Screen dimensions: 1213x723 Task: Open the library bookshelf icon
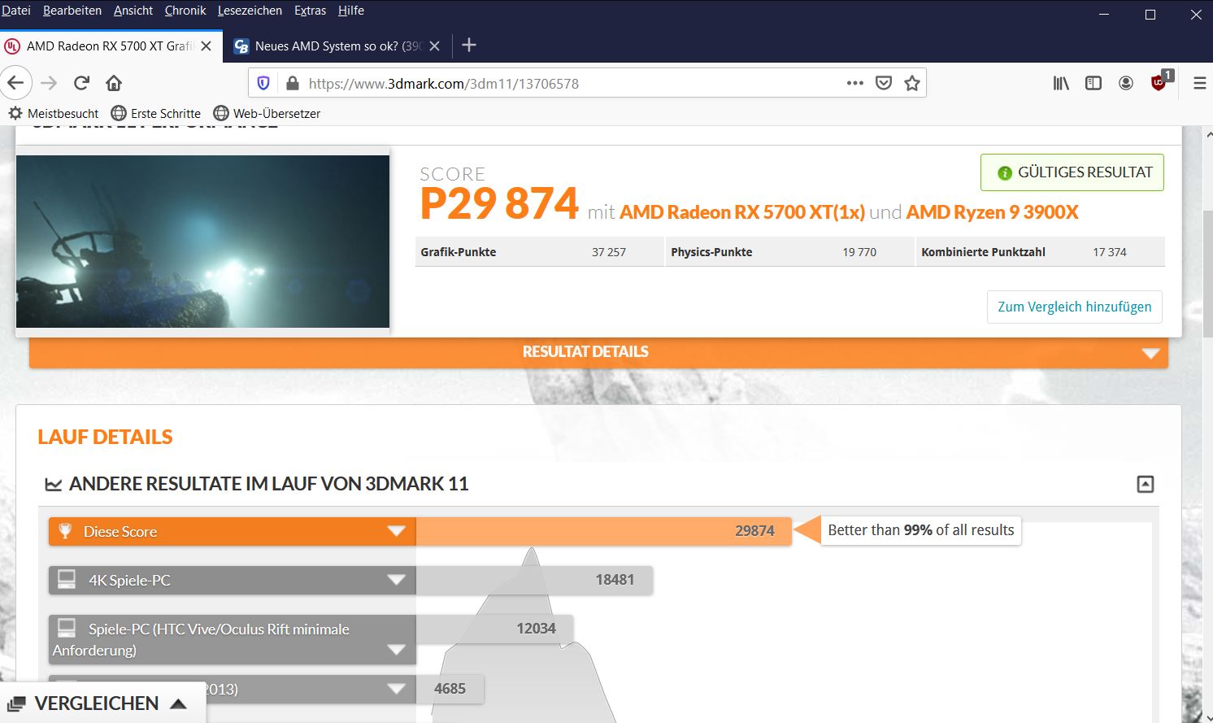(1061, 83)
